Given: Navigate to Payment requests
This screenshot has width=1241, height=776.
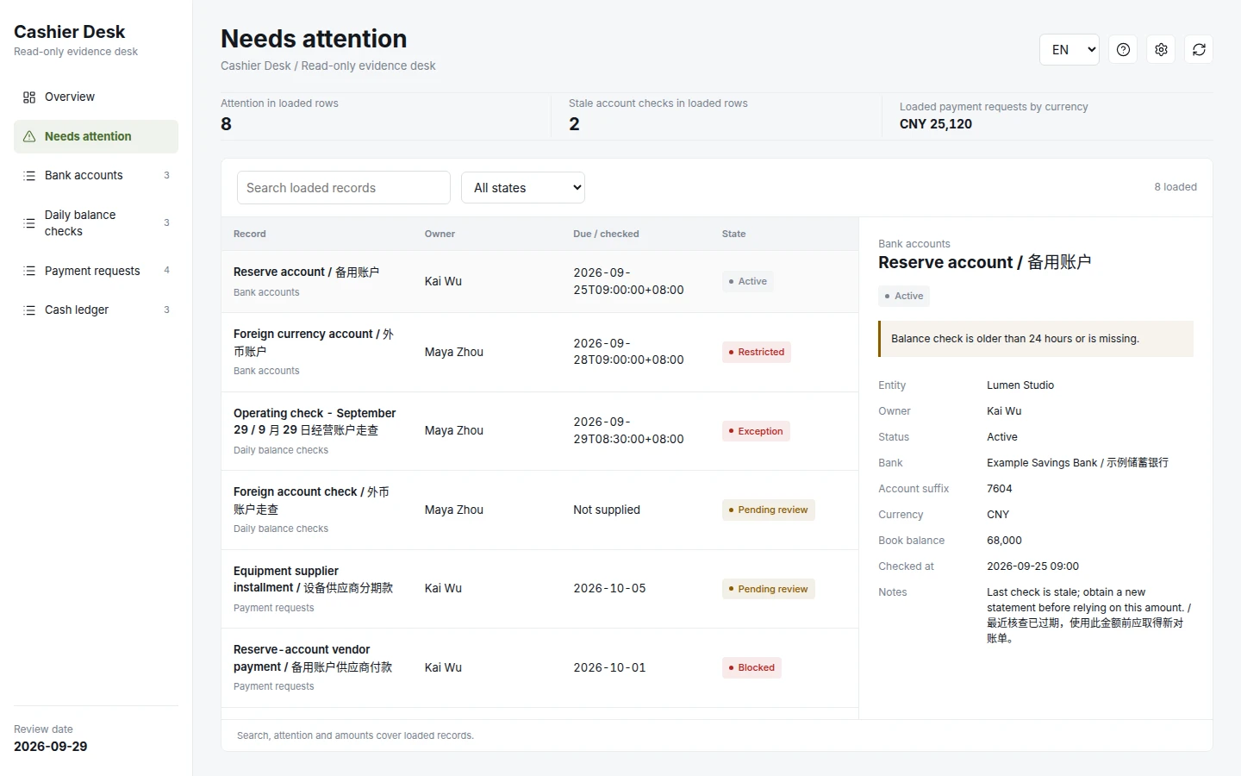Looking at the screenshot, I should (x=96, y=271).
